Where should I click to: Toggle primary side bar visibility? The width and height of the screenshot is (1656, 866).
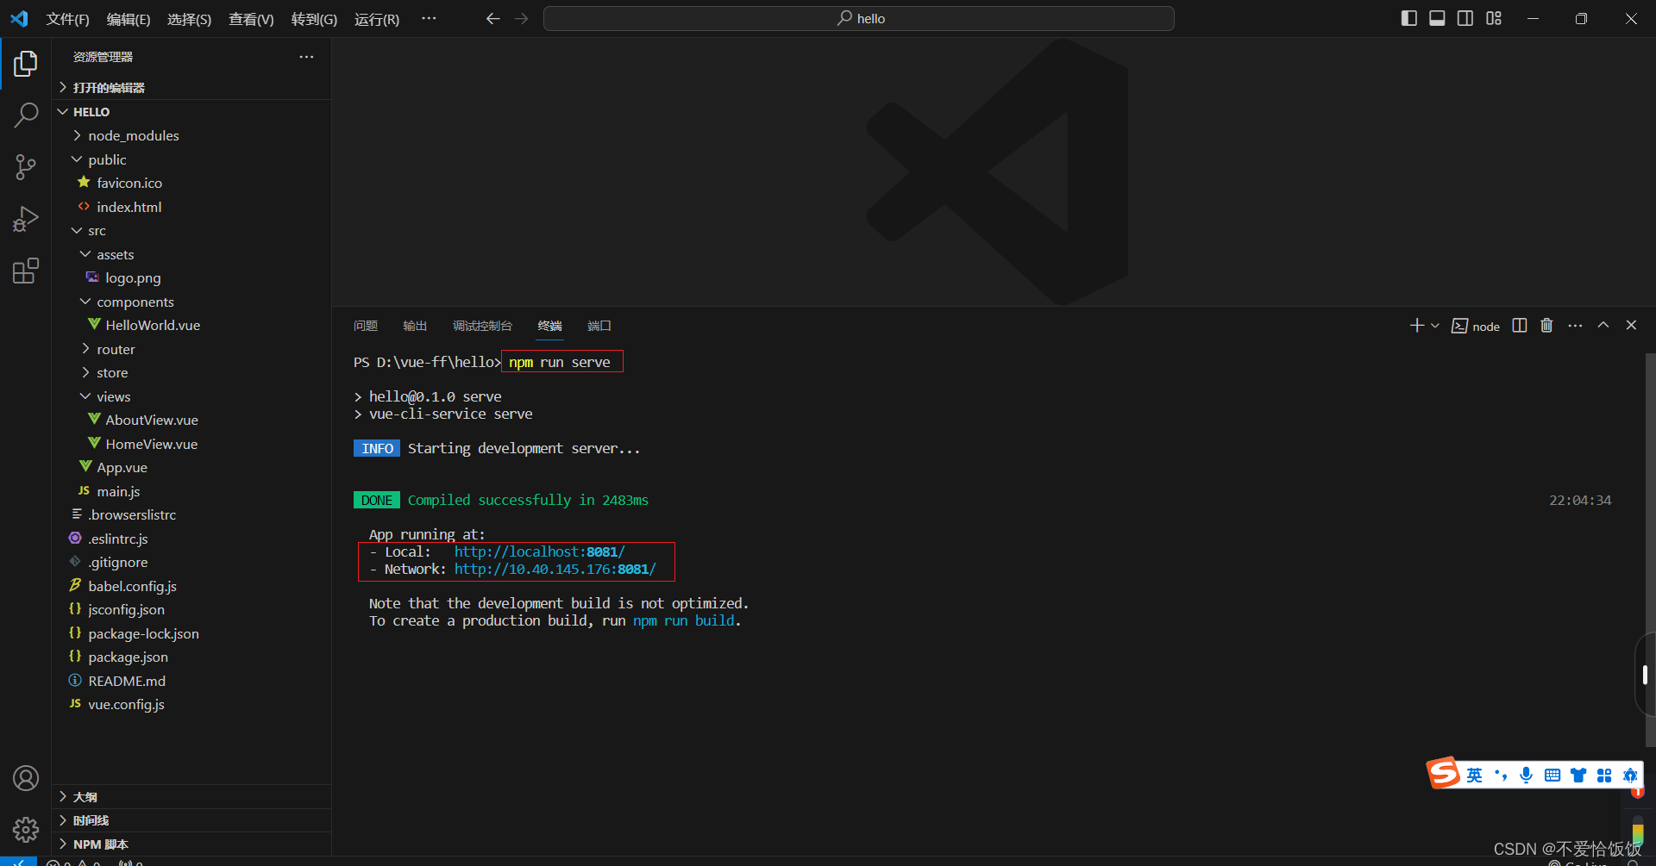1409,18
